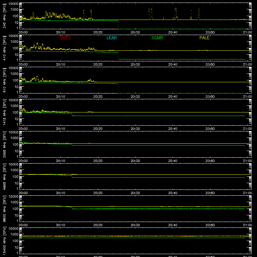Click 20:40 time label under 410 MHz plot
The height and width of the screenshot is (257, 257).
pos(173,65)
